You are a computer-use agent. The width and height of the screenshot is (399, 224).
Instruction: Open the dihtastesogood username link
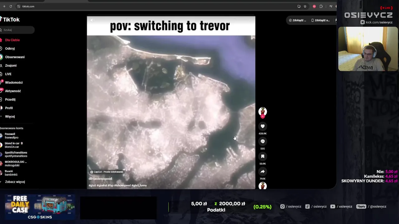click(x=100, y=179)
